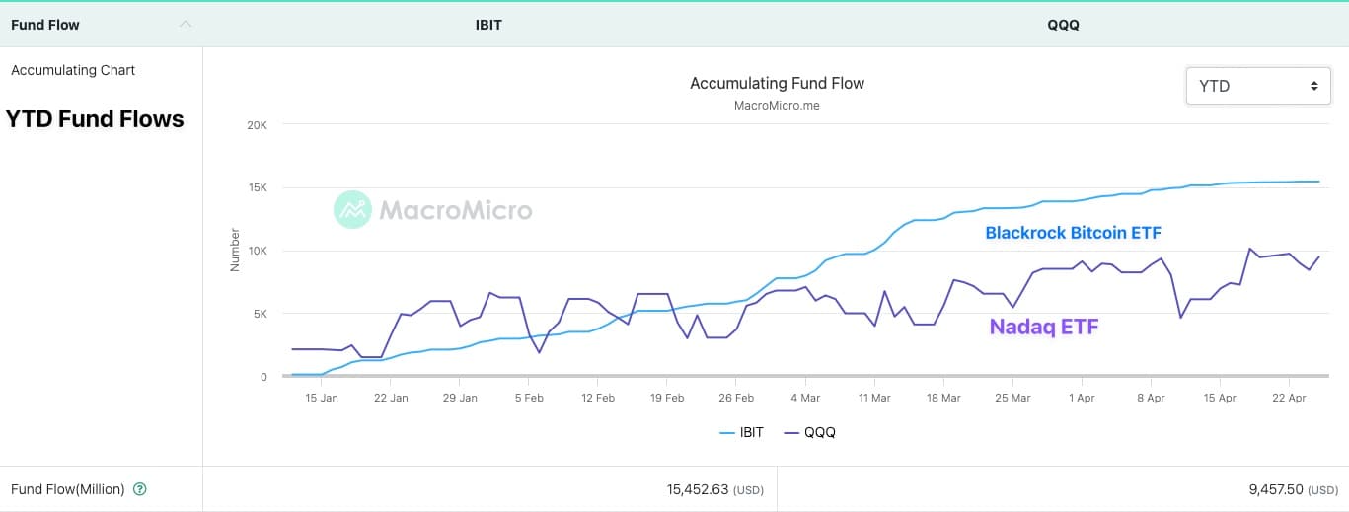Click the Nadaq ETF annotation text
Viewport: 1349px width, 512px height.
(x=1044, y=328)
